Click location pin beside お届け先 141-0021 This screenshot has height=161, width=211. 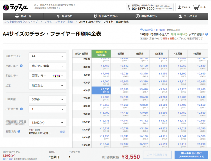142,30
